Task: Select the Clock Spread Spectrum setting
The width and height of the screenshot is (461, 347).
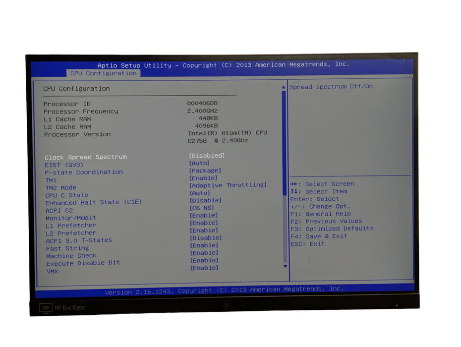Action: click(86, 157)
